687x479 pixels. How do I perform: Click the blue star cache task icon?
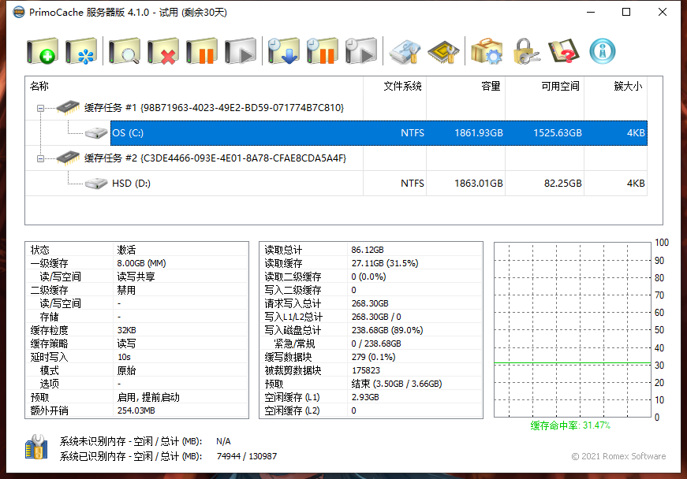coord(81,52)
